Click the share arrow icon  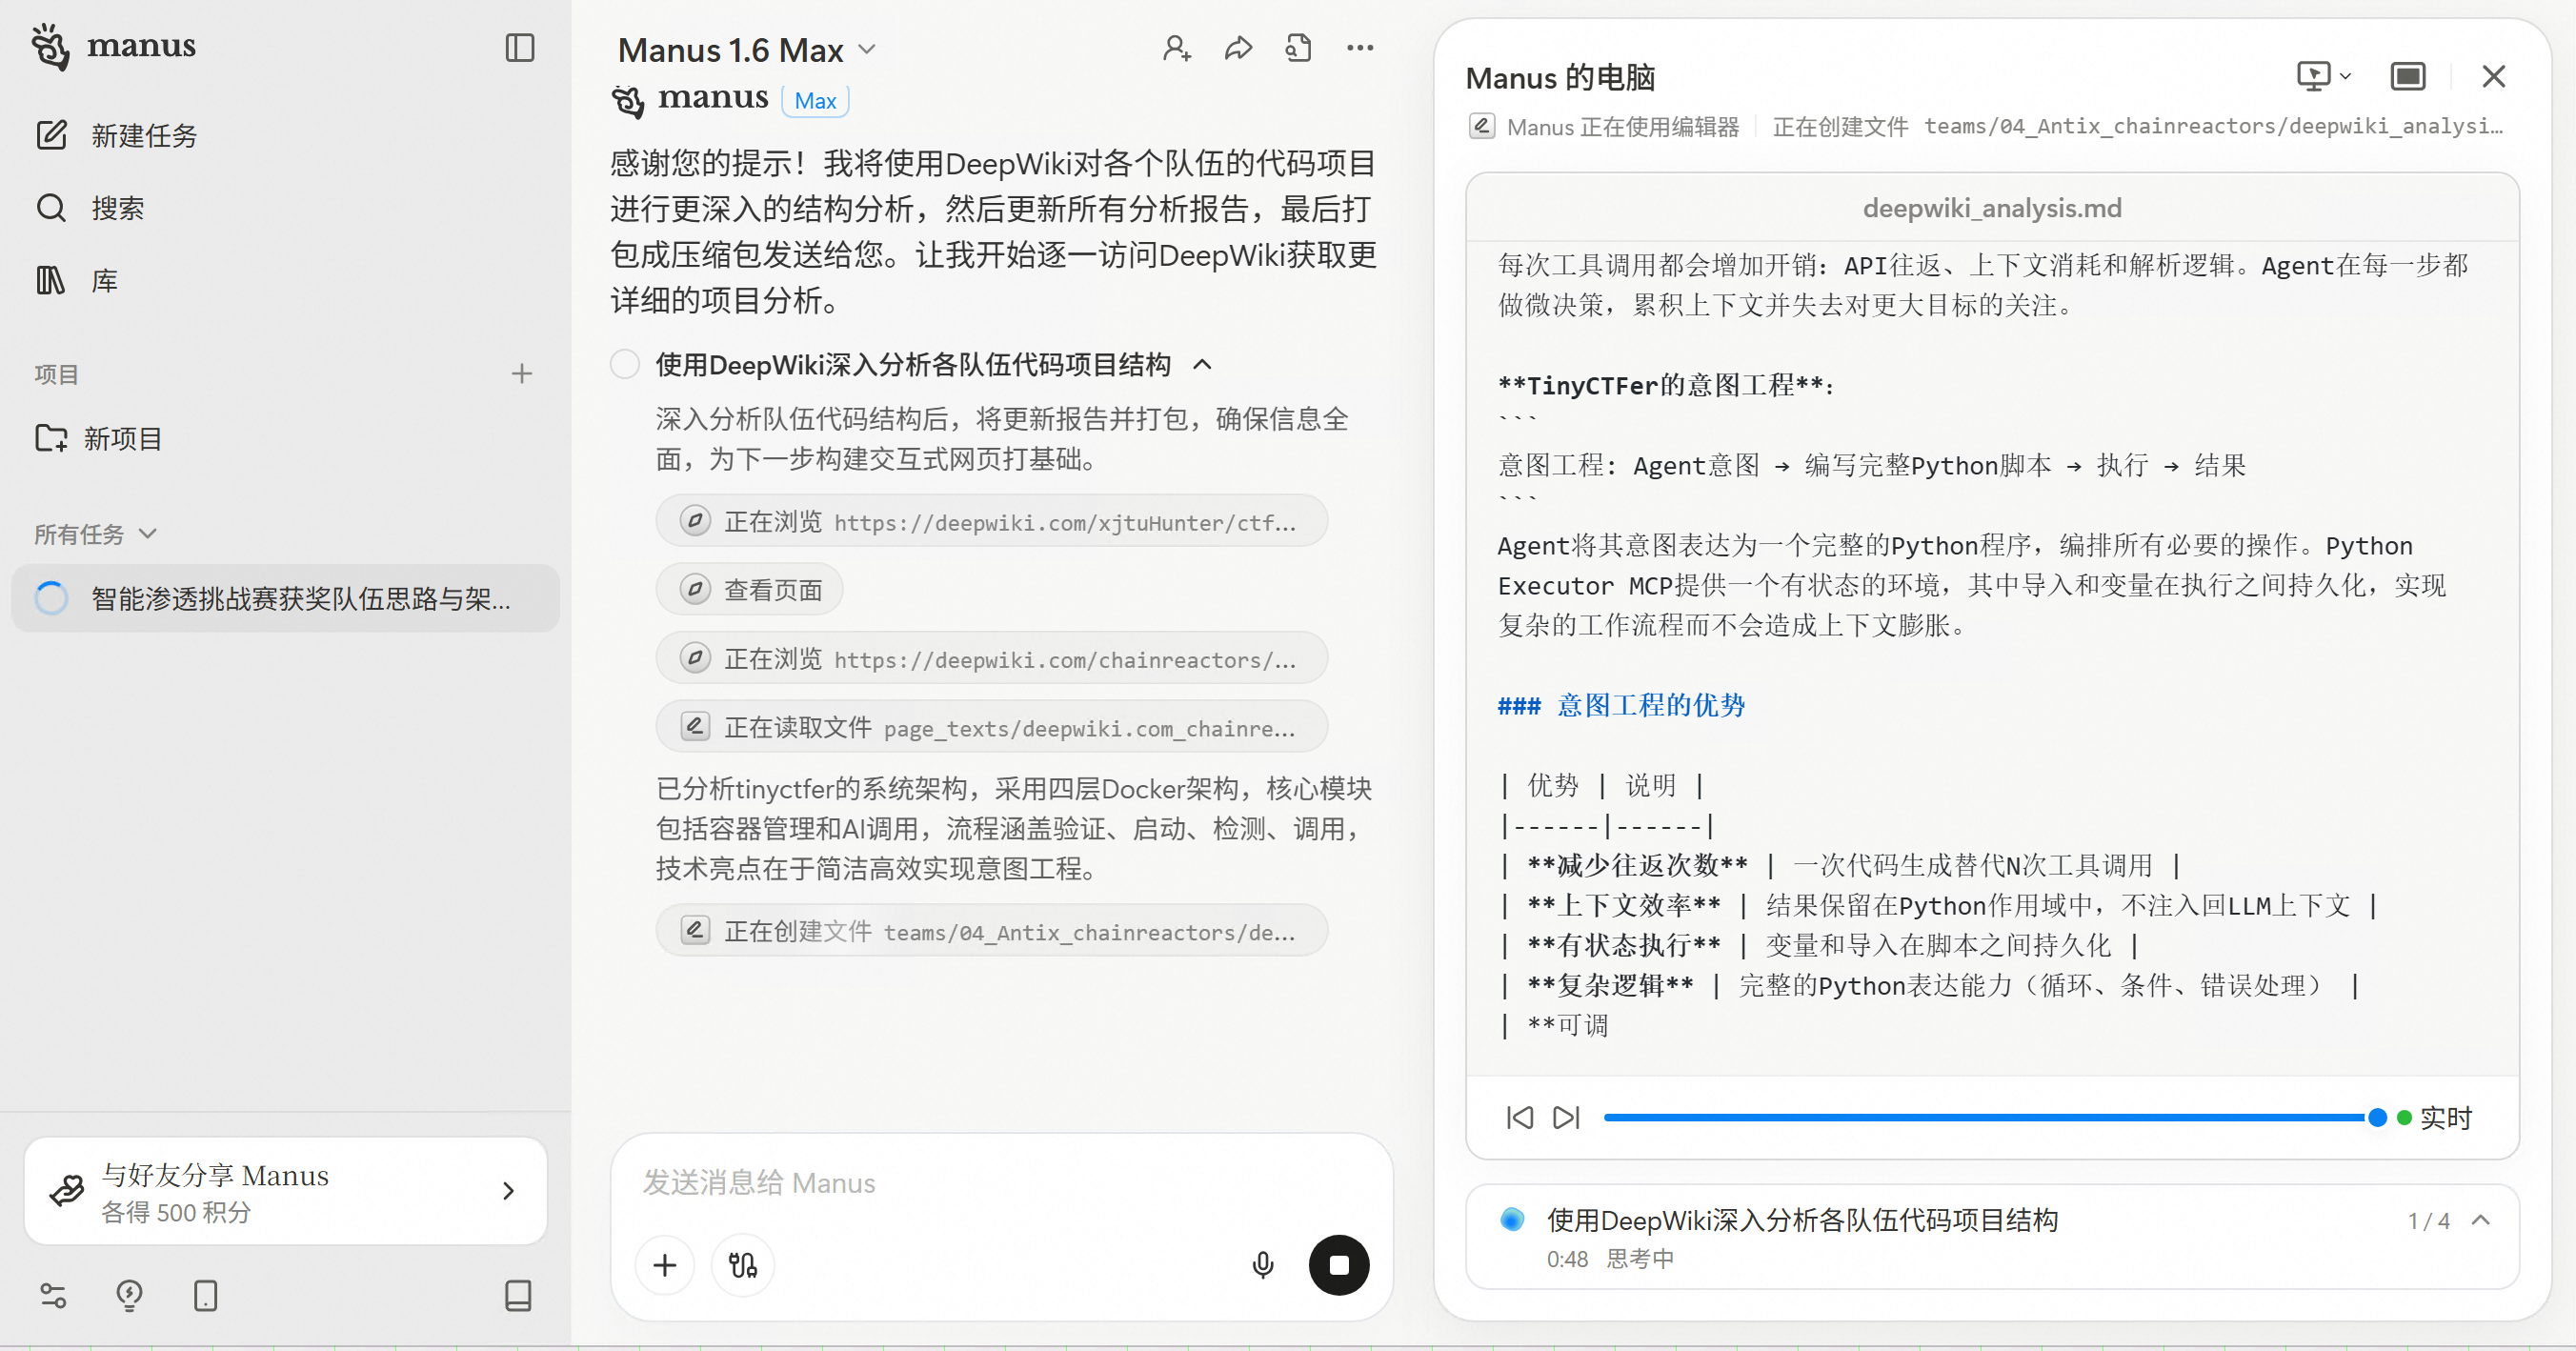pos(1238,48)
